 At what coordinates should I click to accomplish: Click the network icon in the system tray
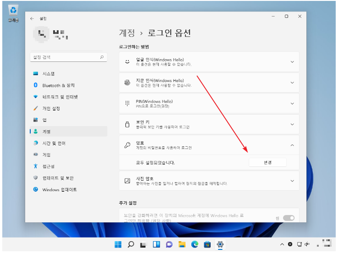[300, 244]
